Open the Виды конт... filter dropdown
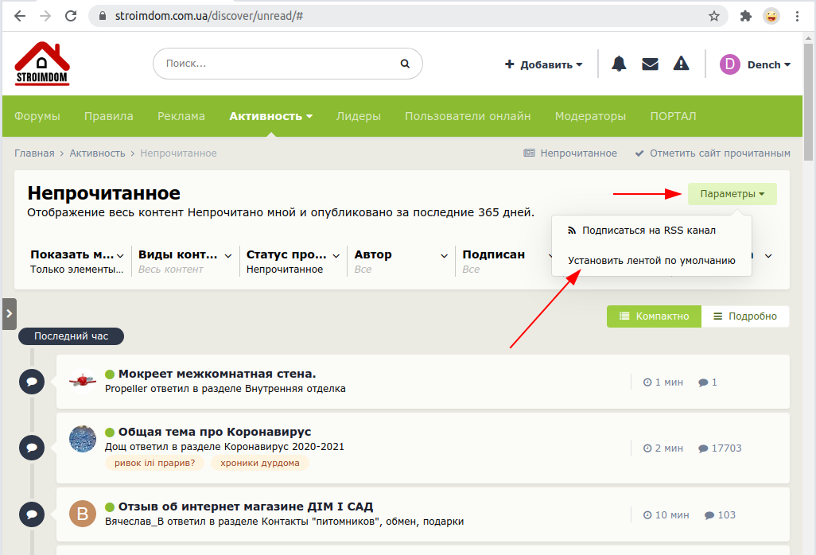816x555 pixels. click(x=185, y=261)
